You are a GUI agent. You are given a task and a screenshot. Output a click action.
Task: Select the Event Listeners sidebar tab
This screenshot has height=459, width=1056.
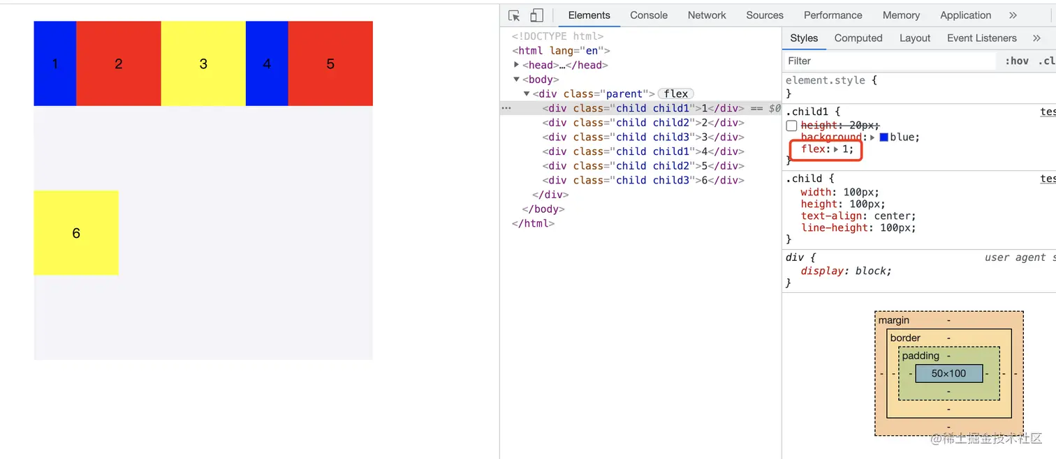[981, 38]
